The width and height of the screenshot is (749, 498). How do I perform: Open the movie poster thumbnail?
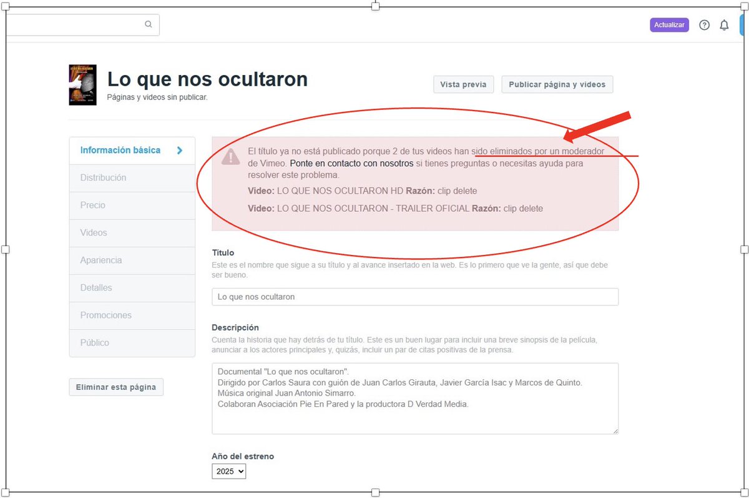pyautogui.click(x=82, y=85)
